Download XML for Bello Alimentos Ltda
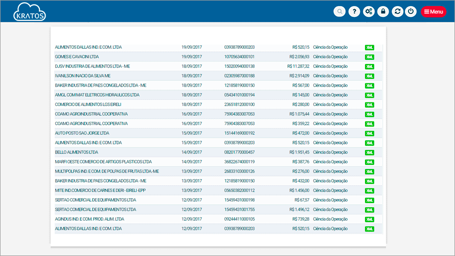The width and height of the screenshot is (455, 256). [370, 153]
